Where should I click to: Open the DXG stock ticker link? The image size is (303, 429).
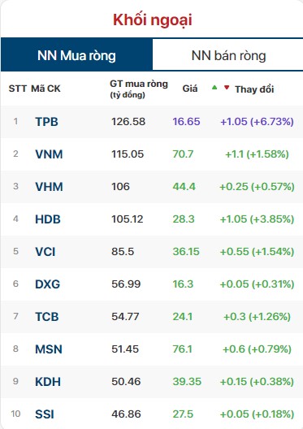point(48,284)
